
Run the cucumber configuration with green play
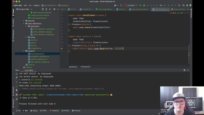[141, 5]
